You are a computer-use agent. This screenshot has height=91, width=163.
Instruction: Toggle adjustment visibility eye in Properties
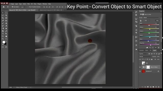pos(156,48)
